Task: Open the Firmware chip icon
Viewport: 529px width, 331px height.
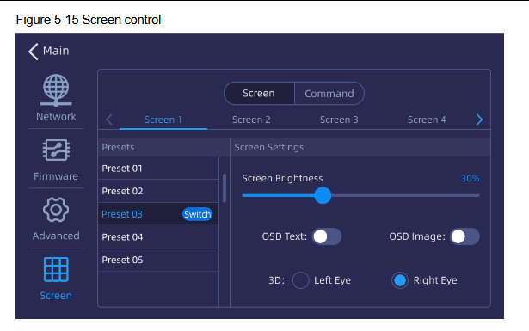Action: (56, 150)
